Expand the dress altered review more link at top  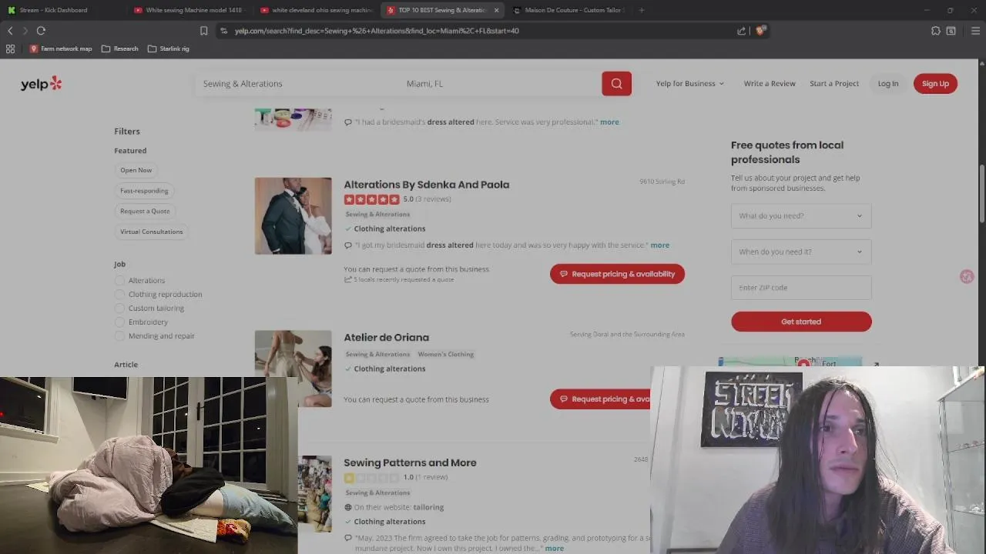609,122
